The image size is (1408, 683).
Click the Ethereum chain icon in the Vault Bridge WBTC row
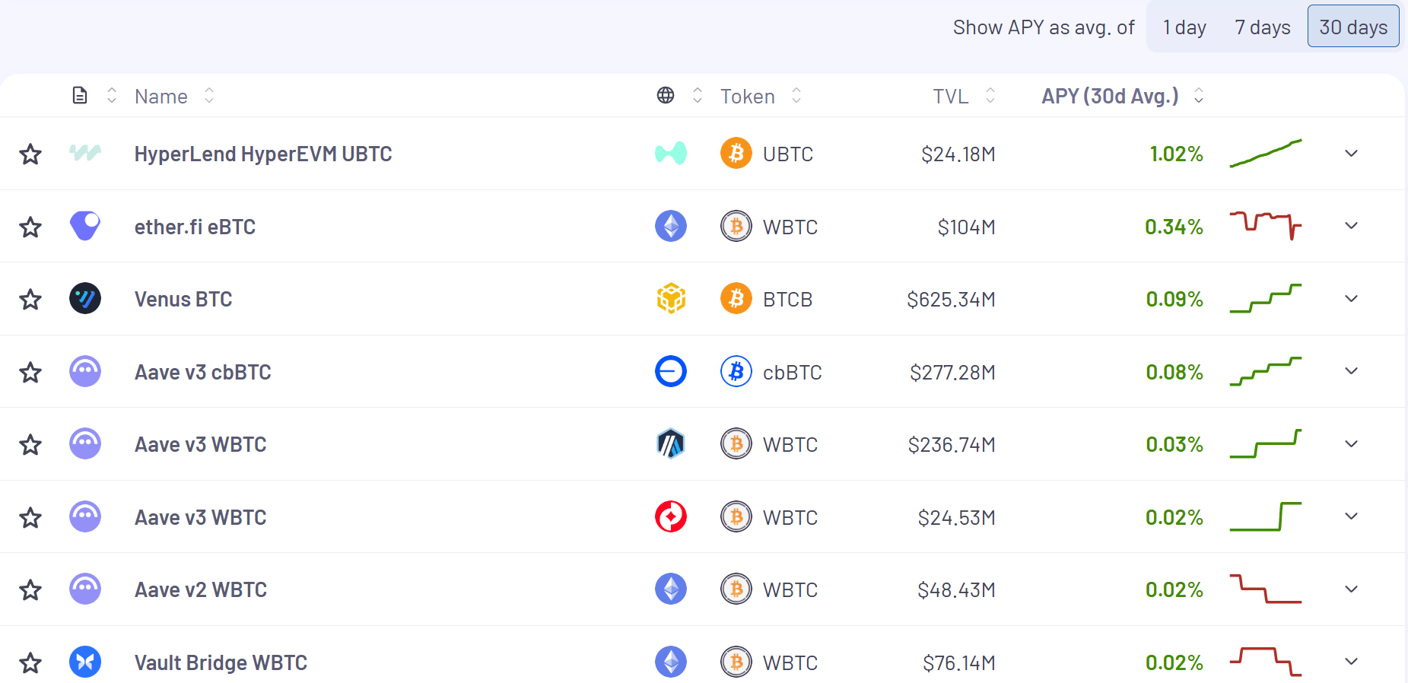pyautogui.click(x=671, y=662)
